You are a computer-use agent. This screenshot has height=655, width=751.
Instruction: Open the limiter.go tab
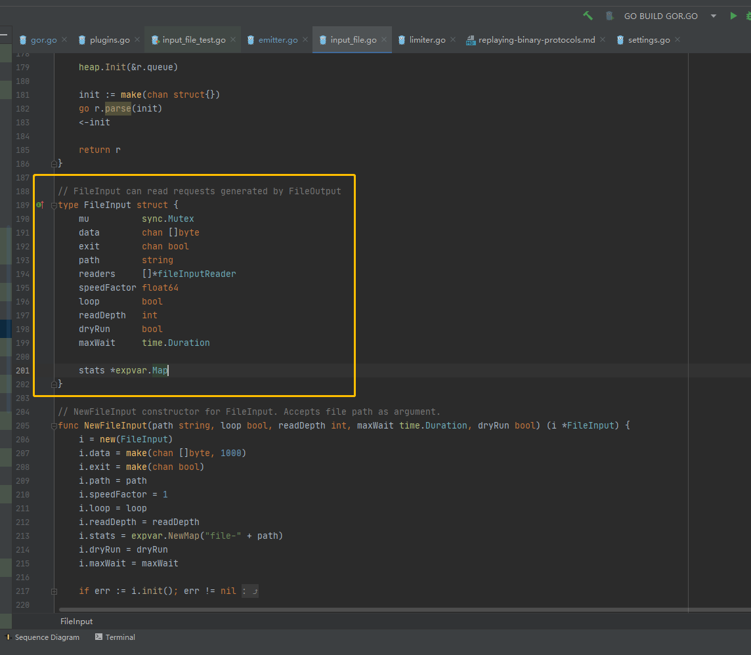coord(427,40)
